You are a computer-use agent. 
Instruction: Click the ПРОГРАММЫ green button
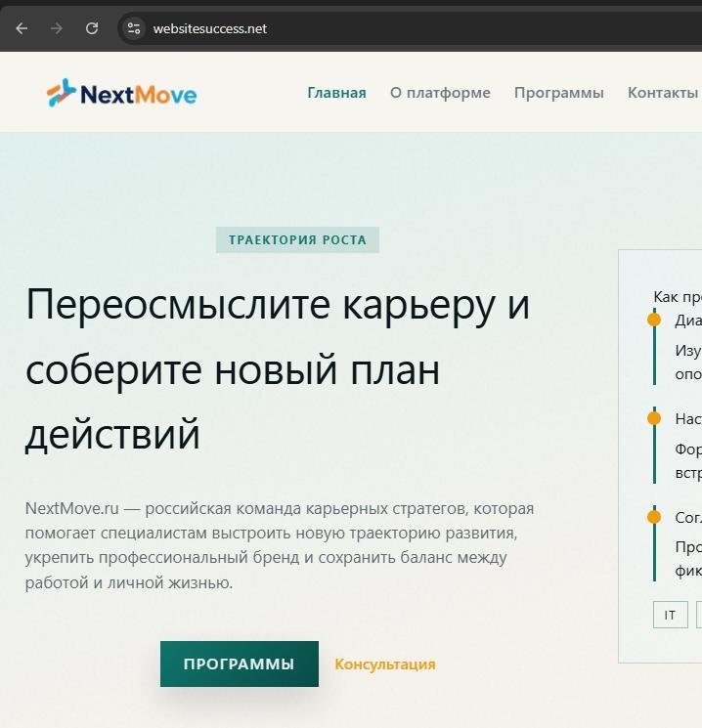click(x=240, y=664)
